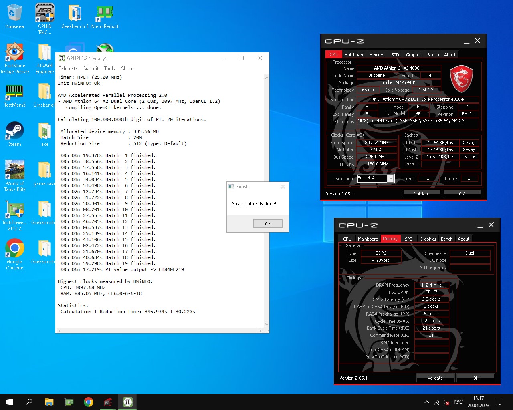Open the Geekbench 5 desktop folder
513x410 pixels.
pos(75,17)
